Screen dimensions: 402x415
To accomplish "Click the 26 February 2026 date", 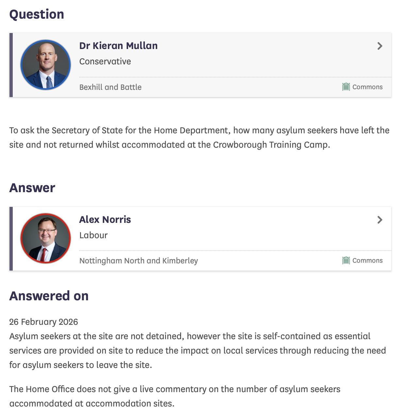I will 43,322.
